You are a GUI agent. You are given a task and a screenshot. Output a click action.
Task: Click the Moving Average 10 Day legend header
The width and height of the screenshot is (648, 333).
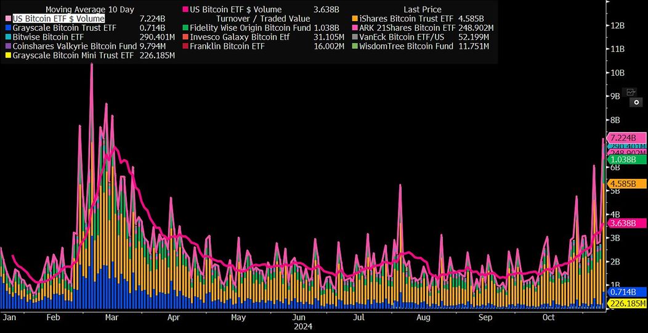pyautogui.click(x=90, y=9)
